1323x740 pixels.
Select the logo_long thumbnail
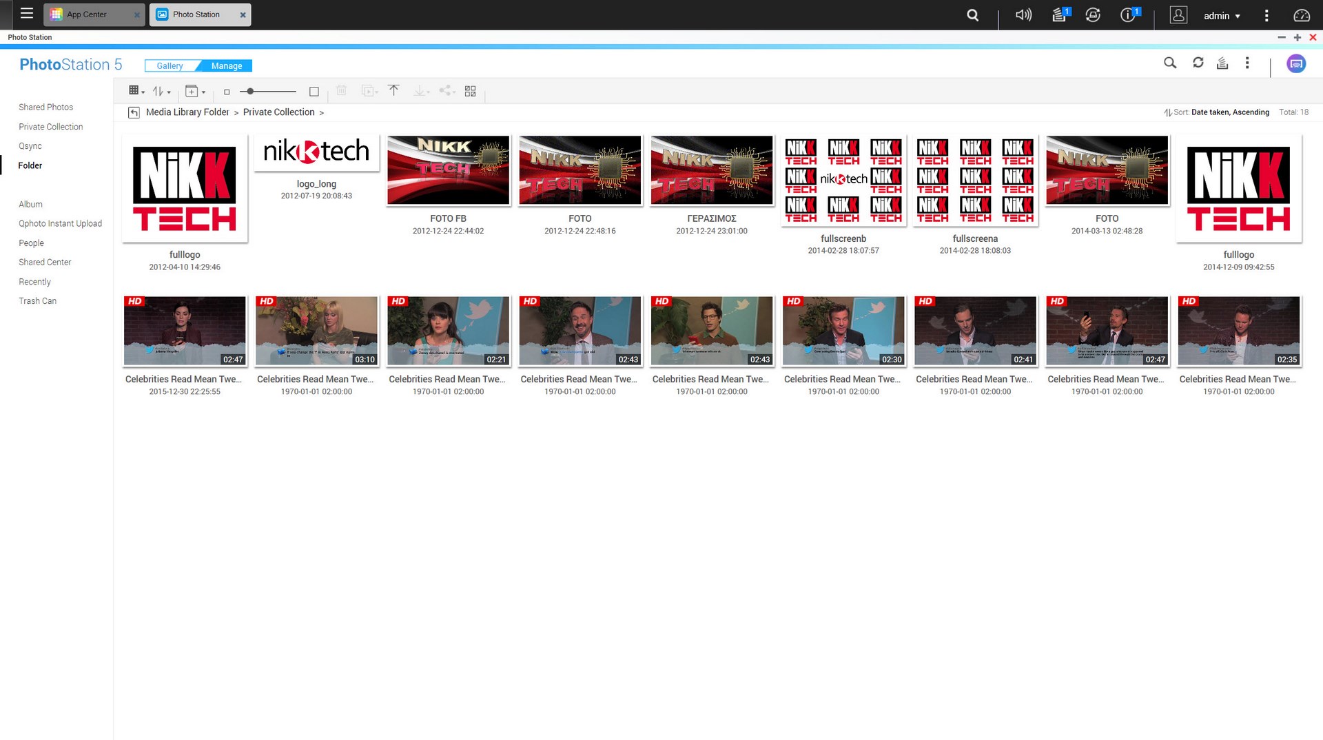click(x=316, y=152)
